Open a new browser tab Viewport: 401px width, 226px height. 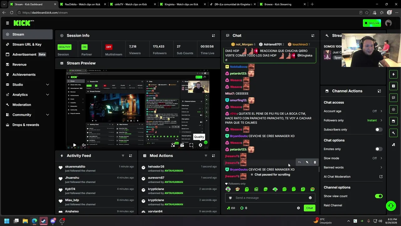click(312, 4)
